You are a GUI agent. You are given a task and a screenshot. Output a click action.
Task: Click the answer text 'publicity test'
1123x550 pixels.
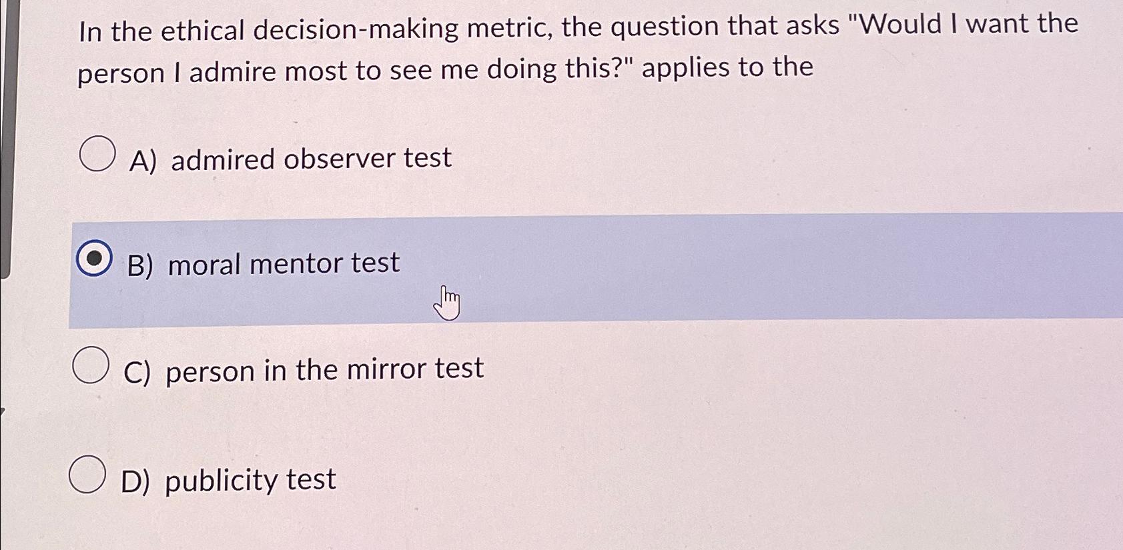247,479
